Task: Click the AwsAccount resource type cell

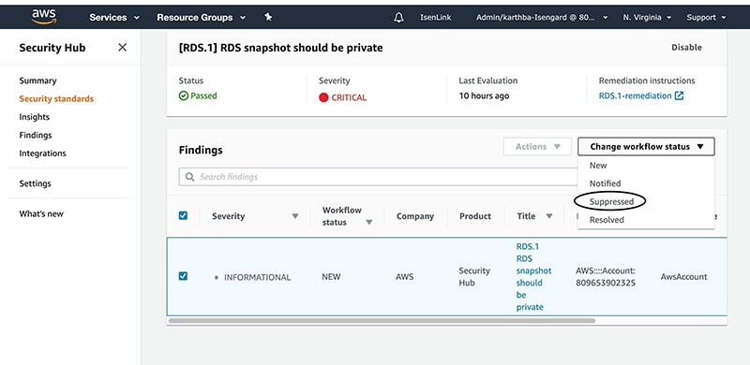Action: [683, 277]
